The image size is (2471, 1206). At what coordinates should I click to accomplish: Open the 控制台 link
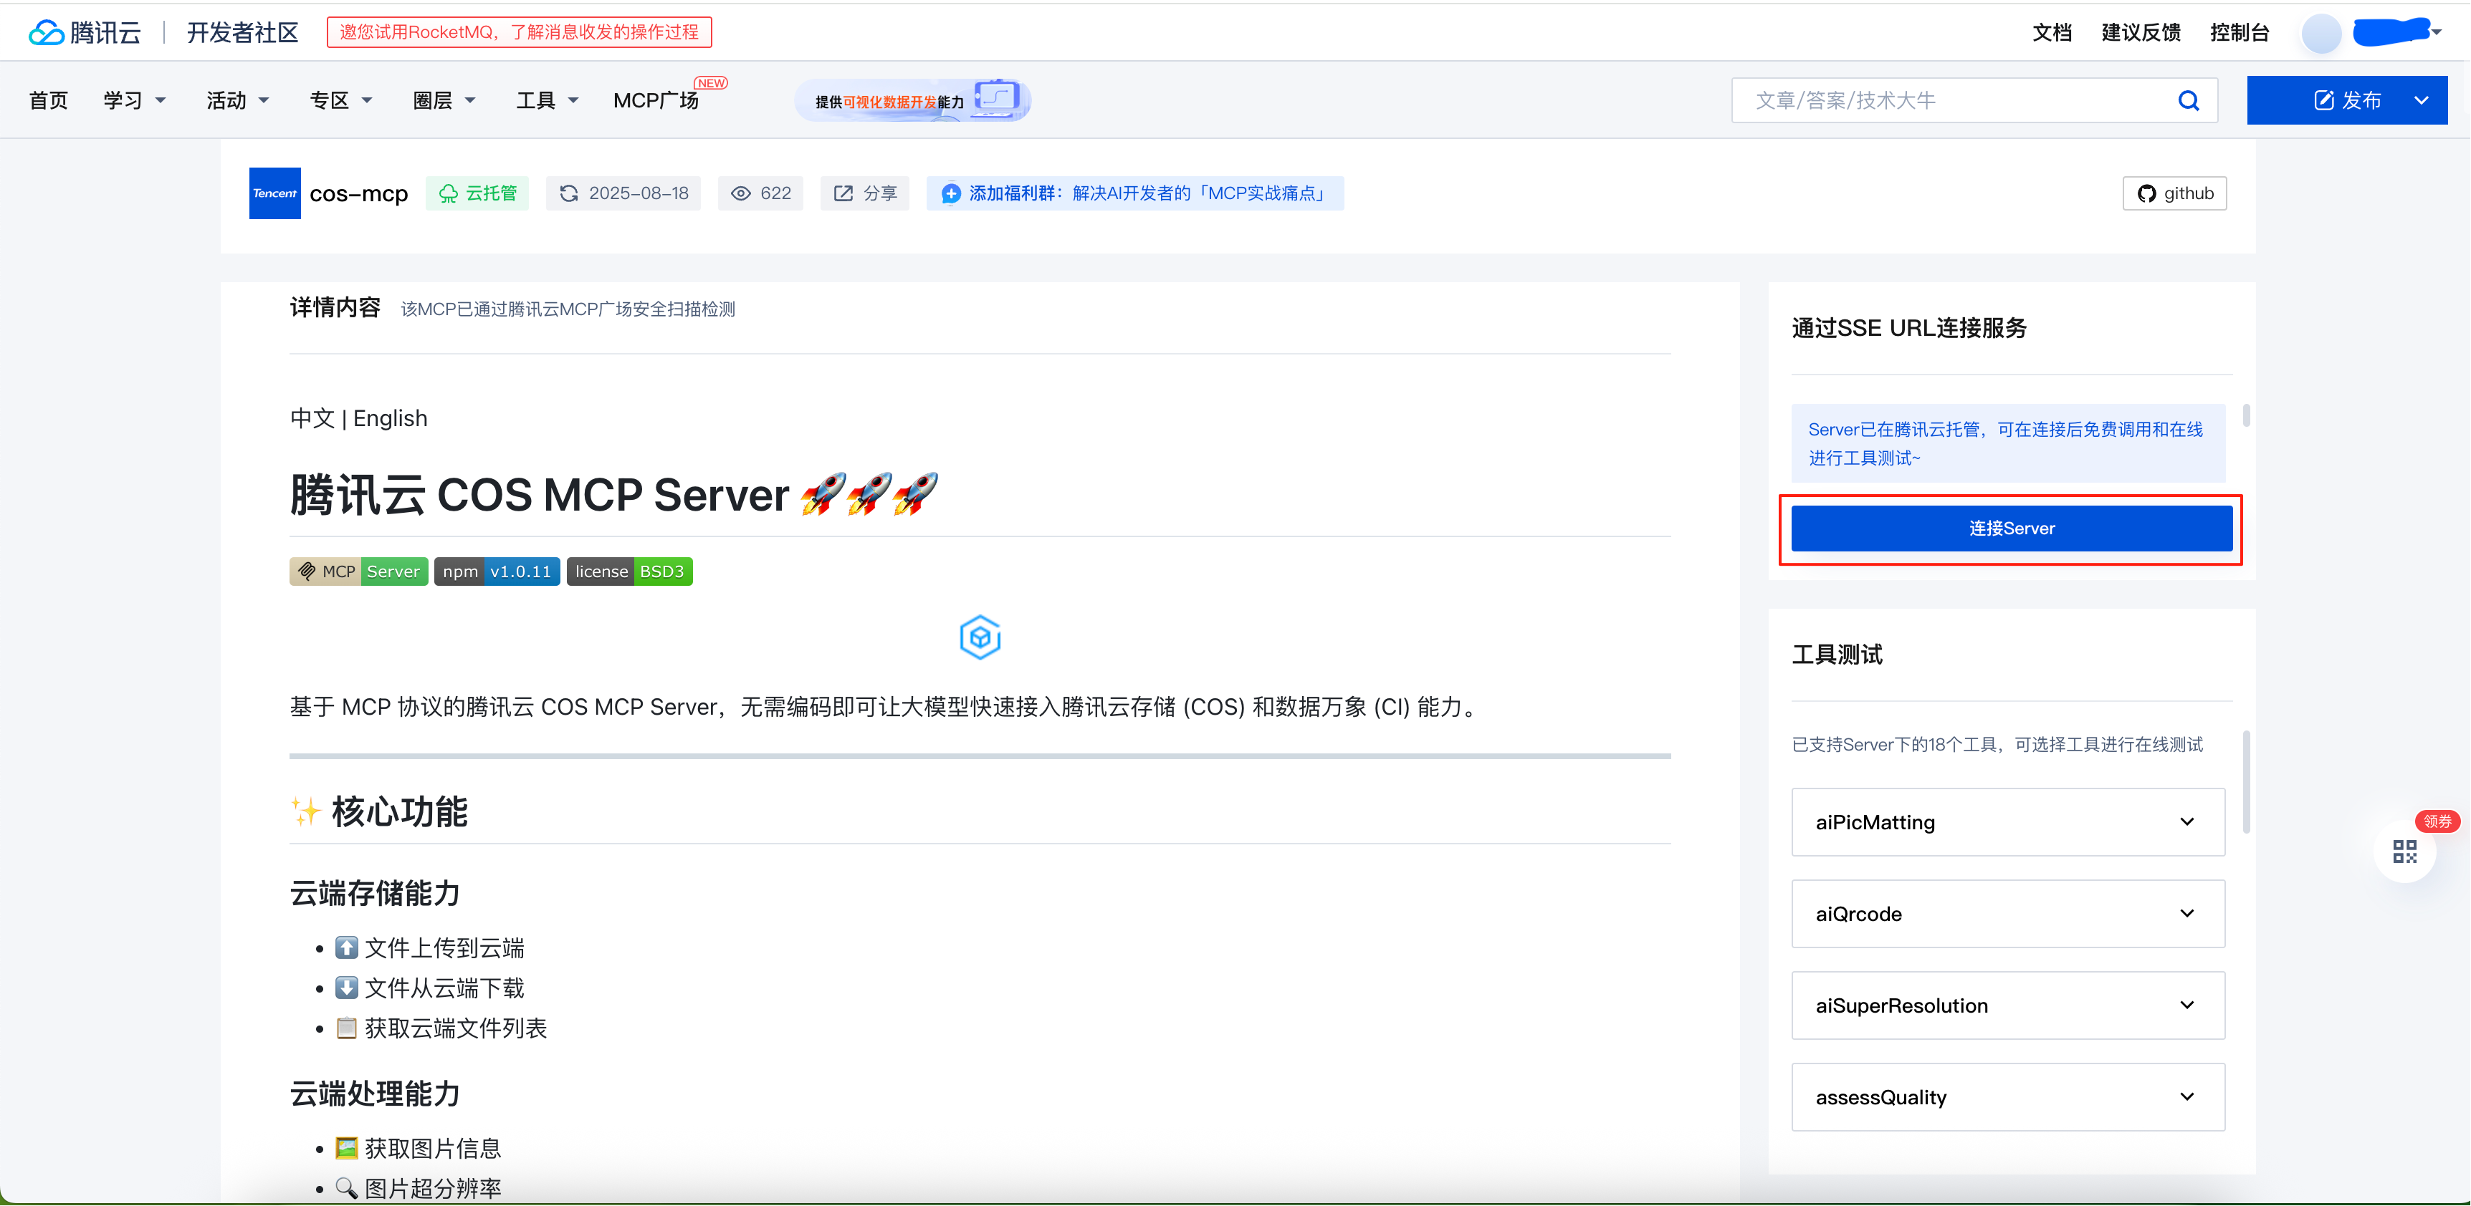[2239, 33]
